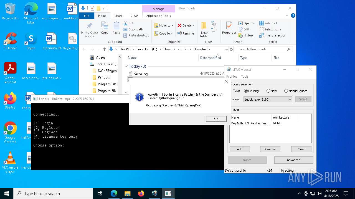The width and height of the screenshot is (355, 199).
Task: Refresh the Downloads folder view
Action: click(231, 49)
